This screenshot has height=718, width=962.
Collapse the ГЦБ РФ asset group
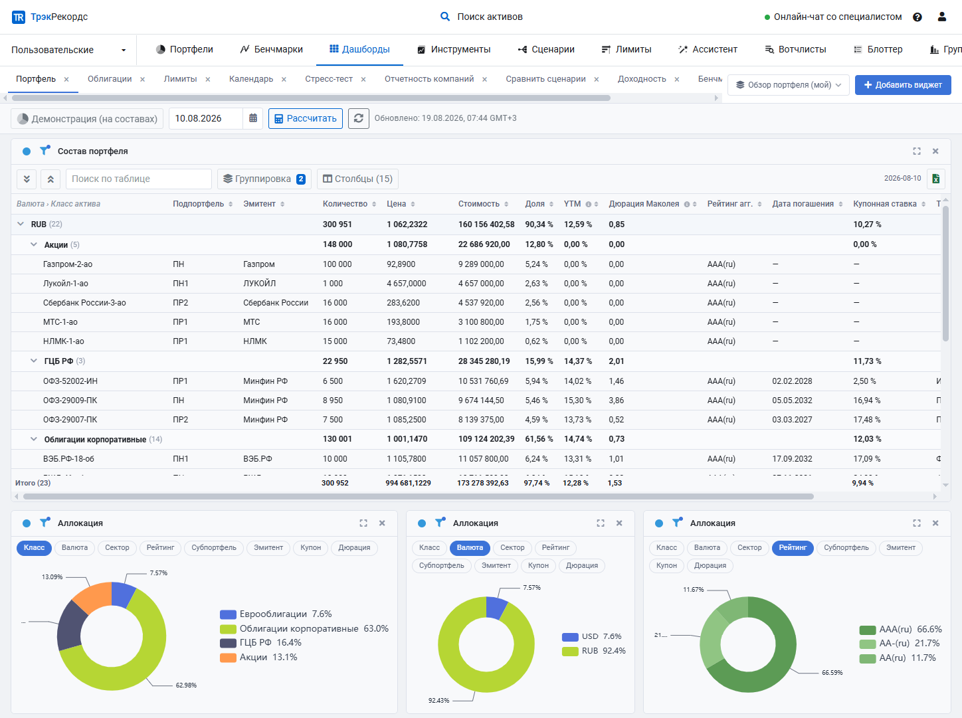point(34,361)
